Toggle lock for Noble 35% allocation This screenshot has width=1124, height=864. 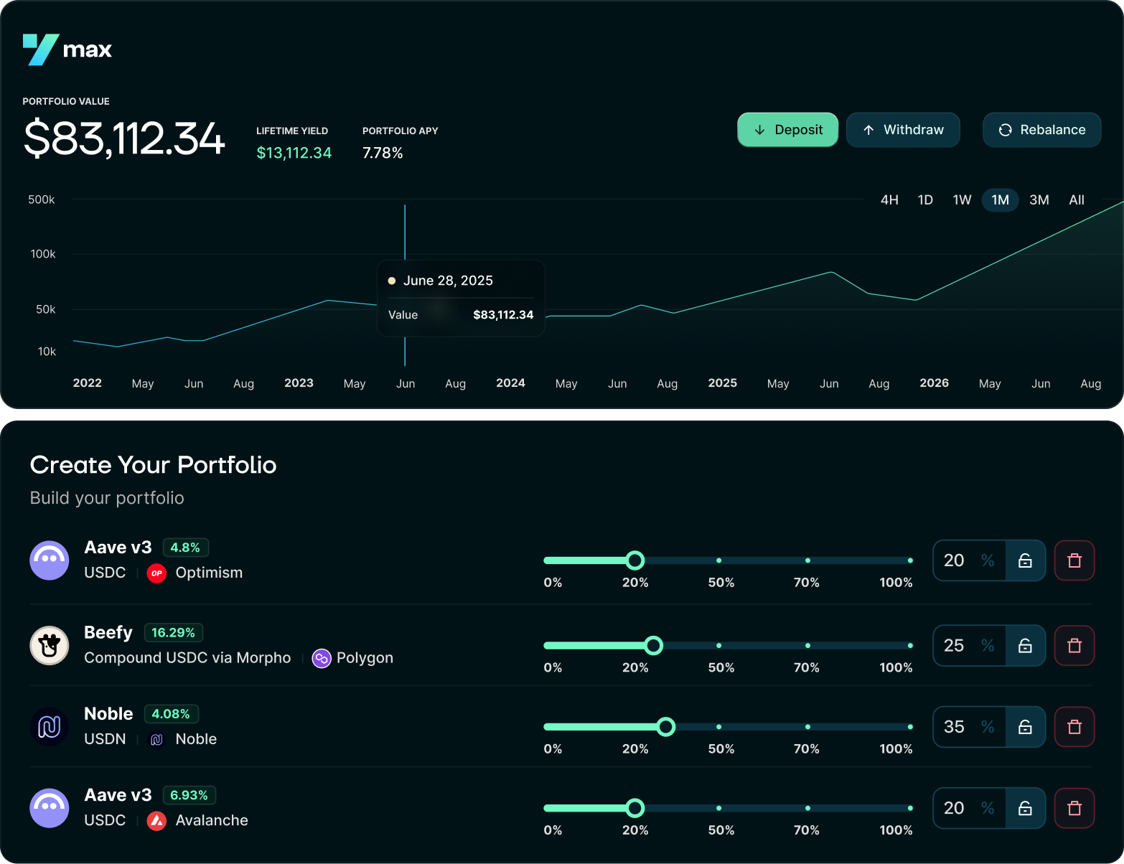tap(1025, 727)
